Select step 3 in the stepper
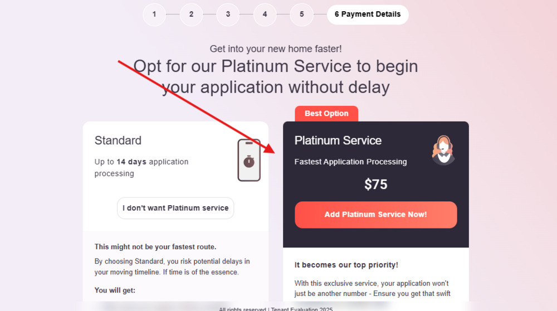557x311 pixels. (228, 14)
